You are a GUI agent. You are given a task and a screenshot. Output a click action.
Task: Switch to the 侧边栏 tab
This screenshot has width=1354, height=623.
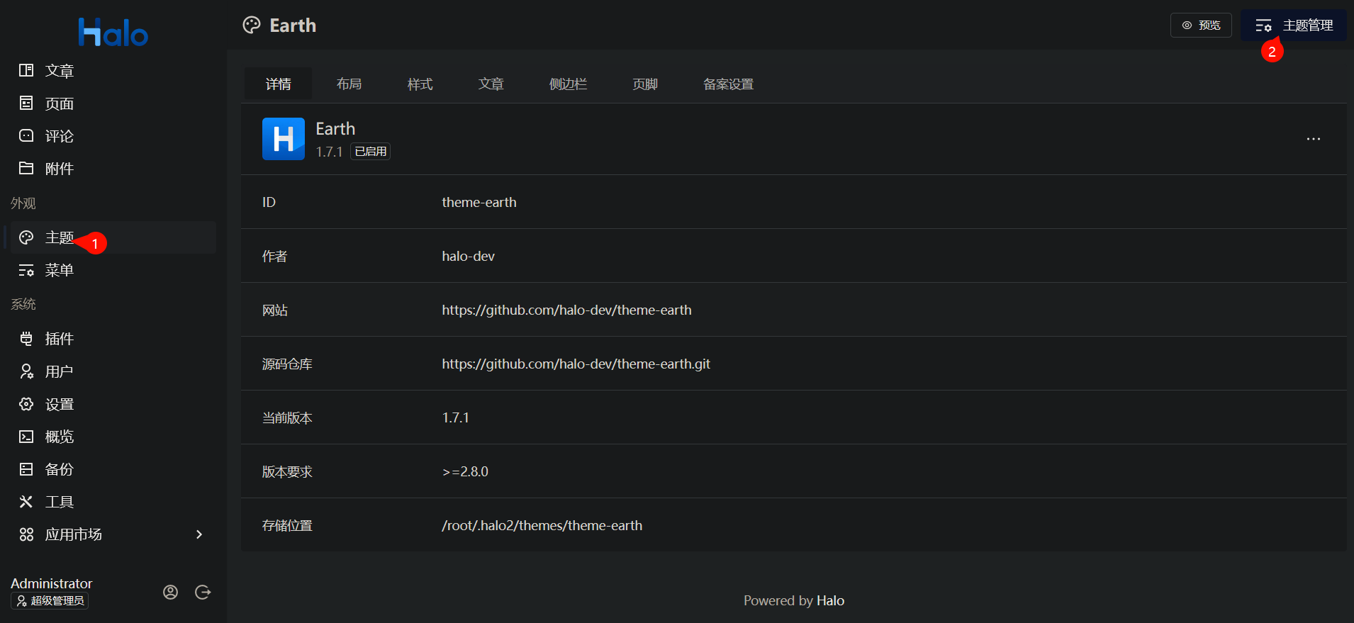click(x=568, y=84)
